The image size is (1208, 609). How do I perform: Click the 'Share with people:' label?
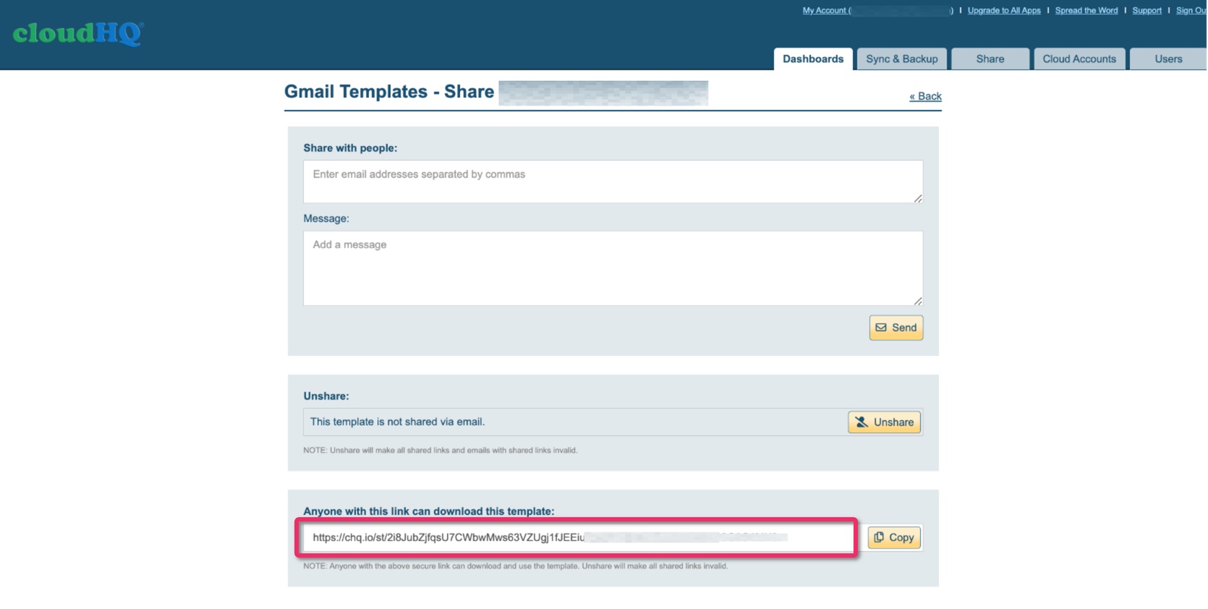[x=350, y=148]
